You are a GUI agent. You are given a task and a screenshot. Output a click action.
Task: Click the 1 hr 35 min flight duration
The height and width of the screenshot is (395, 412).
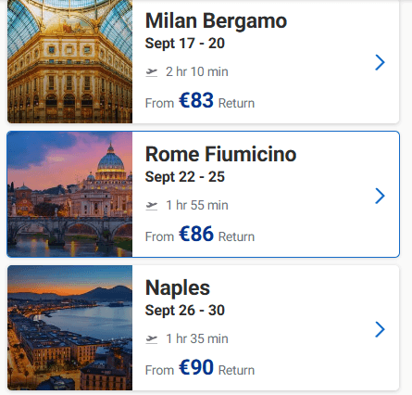197,339
